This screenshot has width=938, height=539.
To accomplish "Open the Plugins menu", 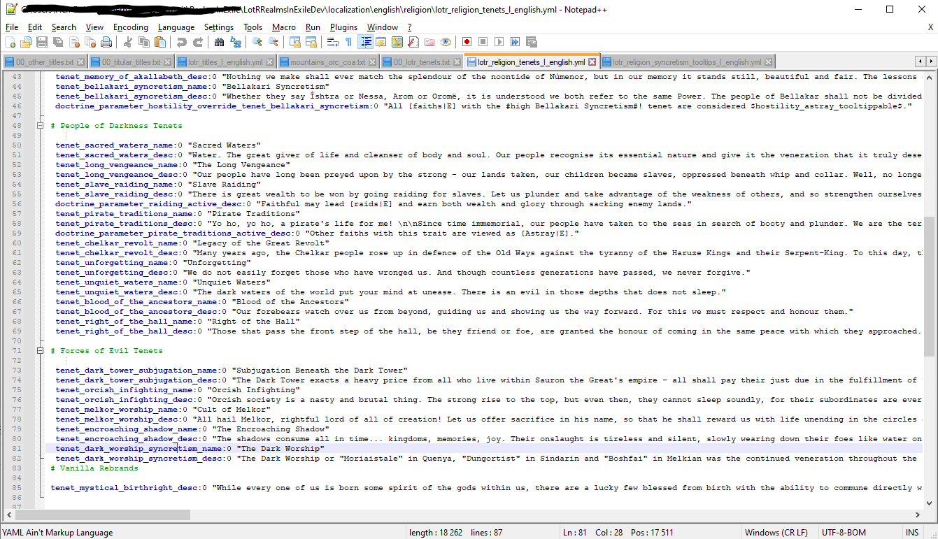I will (x=343, y=27).
